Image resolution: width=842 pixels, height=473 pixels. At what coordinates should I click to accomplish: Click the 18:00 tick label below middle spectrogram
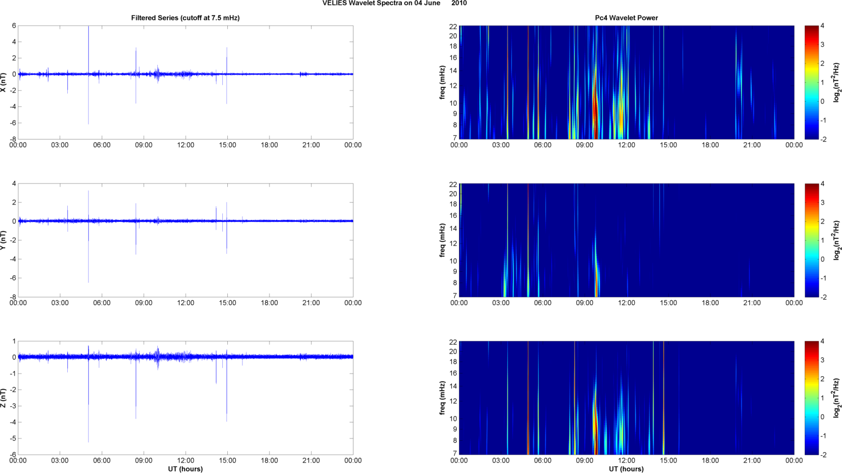tap(710, 303)
